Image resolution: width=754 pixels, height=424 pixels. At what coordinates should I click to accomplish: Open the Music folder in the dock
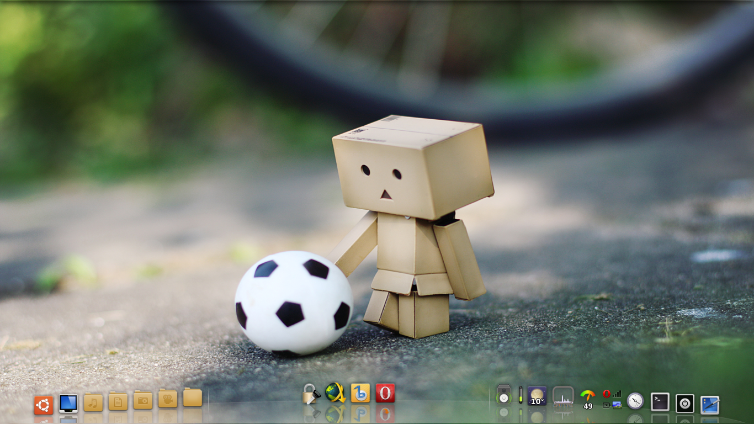point(93,401)
